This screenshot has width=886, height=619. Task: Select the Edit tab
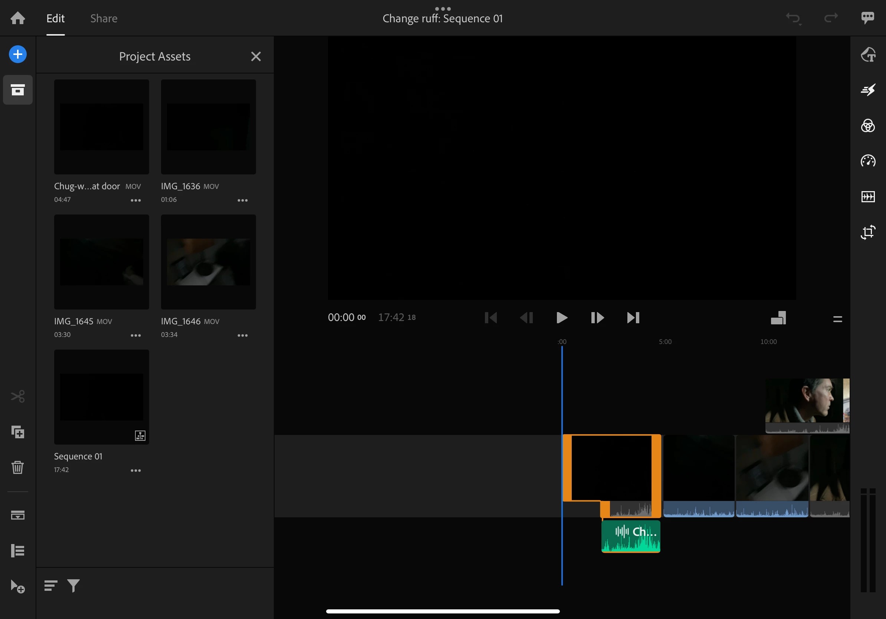[x=55, y=19]
